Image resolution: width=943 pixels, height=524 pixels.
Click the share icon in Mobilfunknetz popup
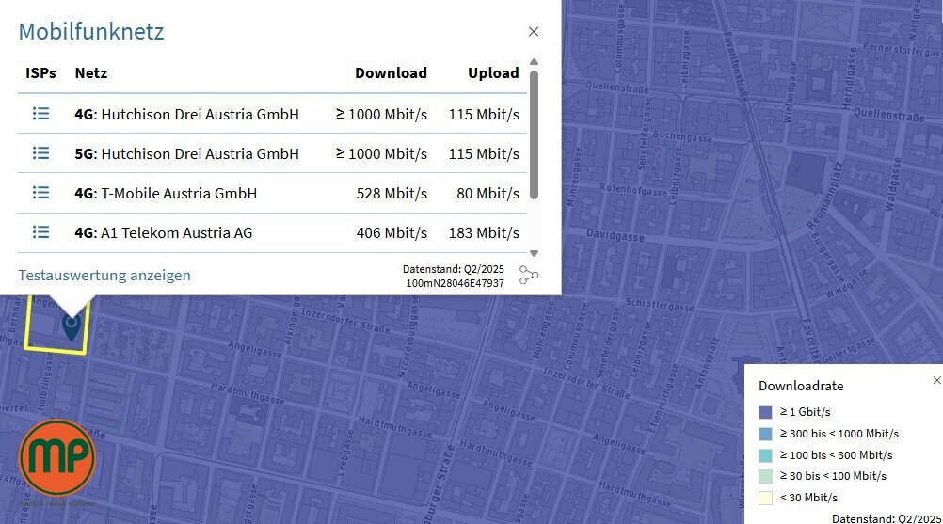529,276
